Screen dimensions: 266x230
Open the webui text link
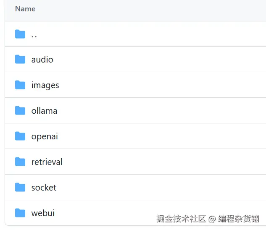pyautogui.click(x=43, y=213)
